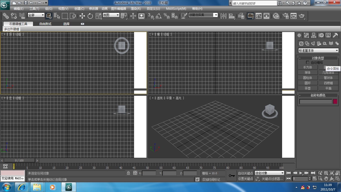Click the 茶壶 creation button
Viewport: 341px width, 192px height.
click(308, 88)
